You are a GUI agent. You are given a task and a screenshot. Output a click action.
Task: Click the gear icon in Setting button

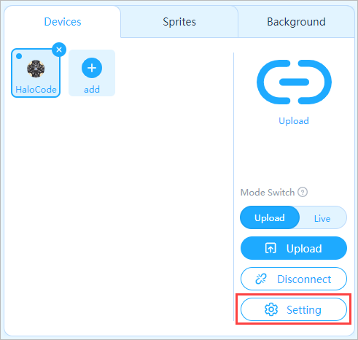(271, 309)
